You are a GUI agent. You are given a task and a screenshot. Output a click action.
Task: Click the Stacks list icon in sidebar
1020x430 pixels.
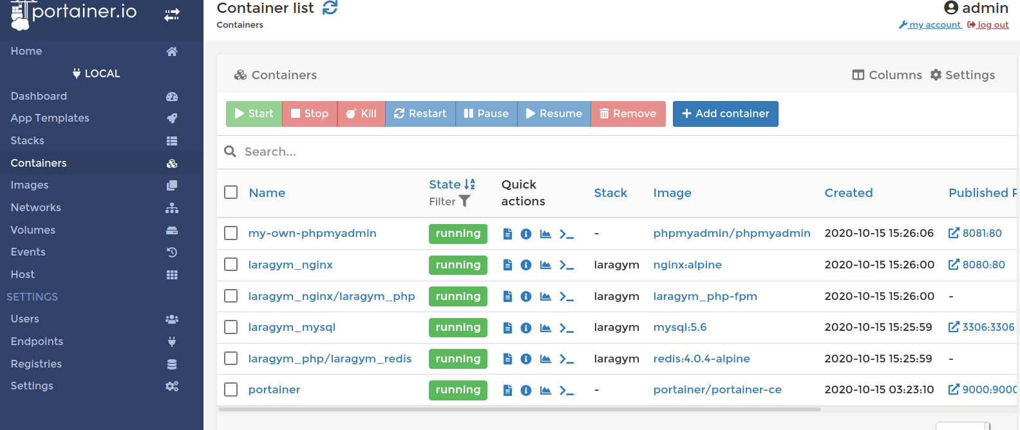[172, 141]
